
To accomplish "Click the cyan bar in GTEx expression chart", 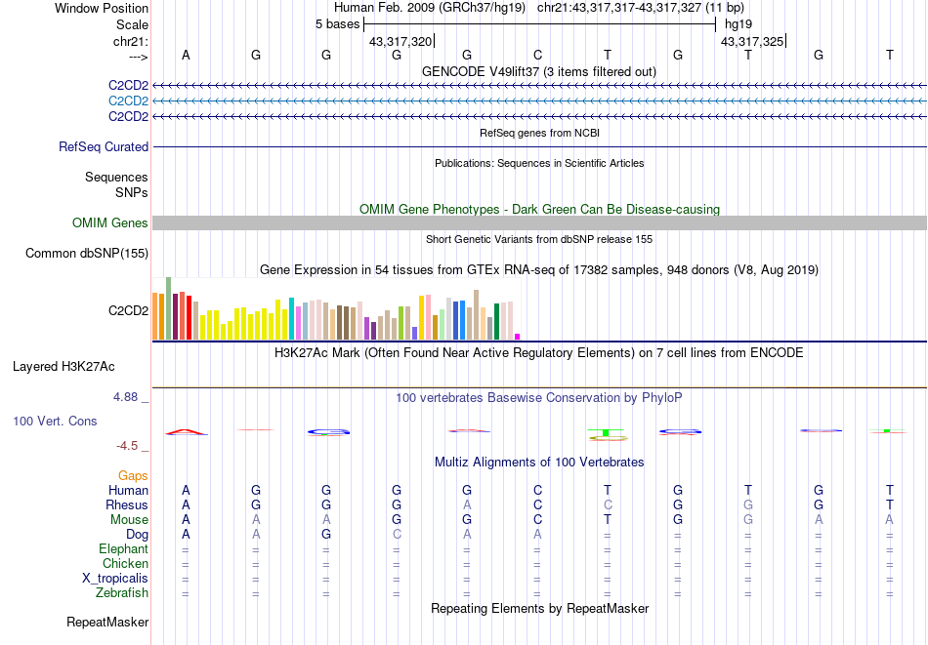I will pos(292,319).
